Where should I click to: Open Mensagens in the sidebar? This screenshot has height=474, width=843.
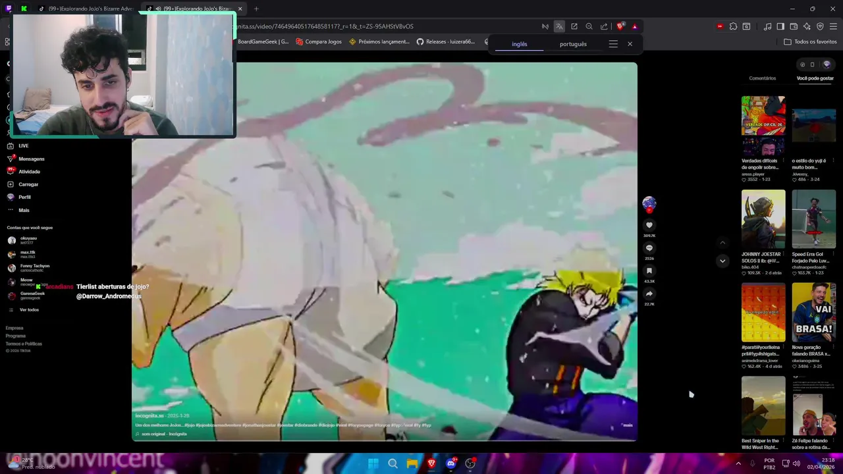click(26, 159)
